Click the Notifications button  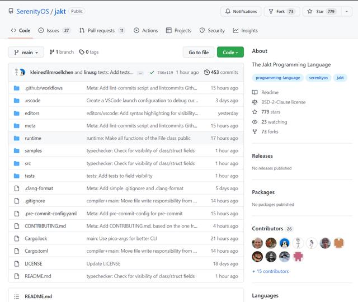pyautogui.click(x=241, y=11)
